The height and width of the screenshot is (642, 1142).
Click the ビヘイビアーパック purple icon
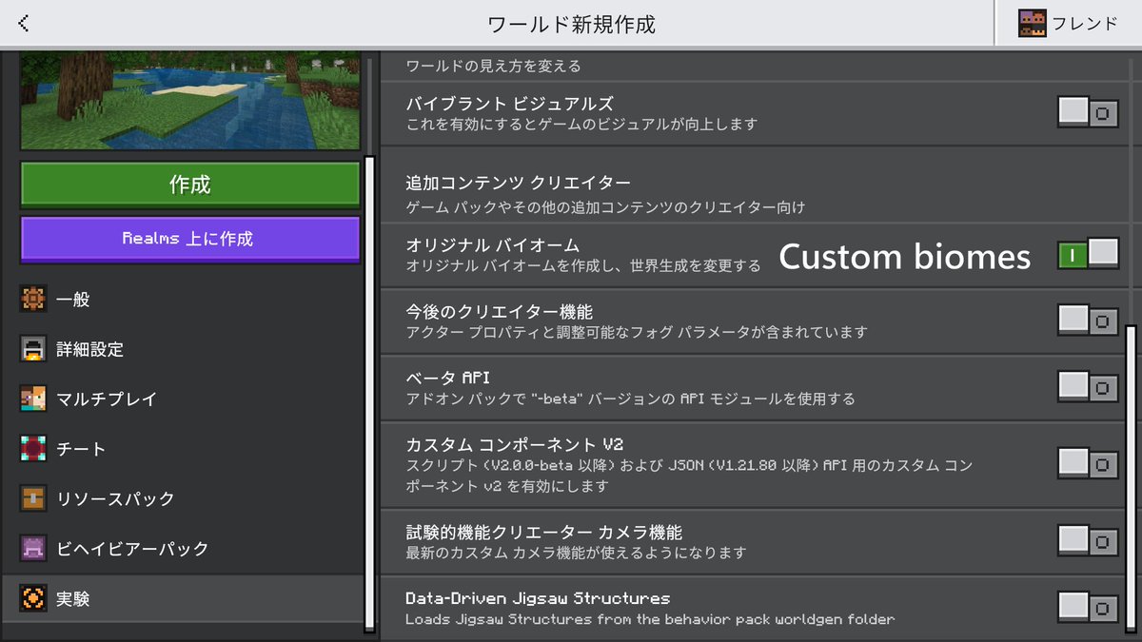pos(32,549)
